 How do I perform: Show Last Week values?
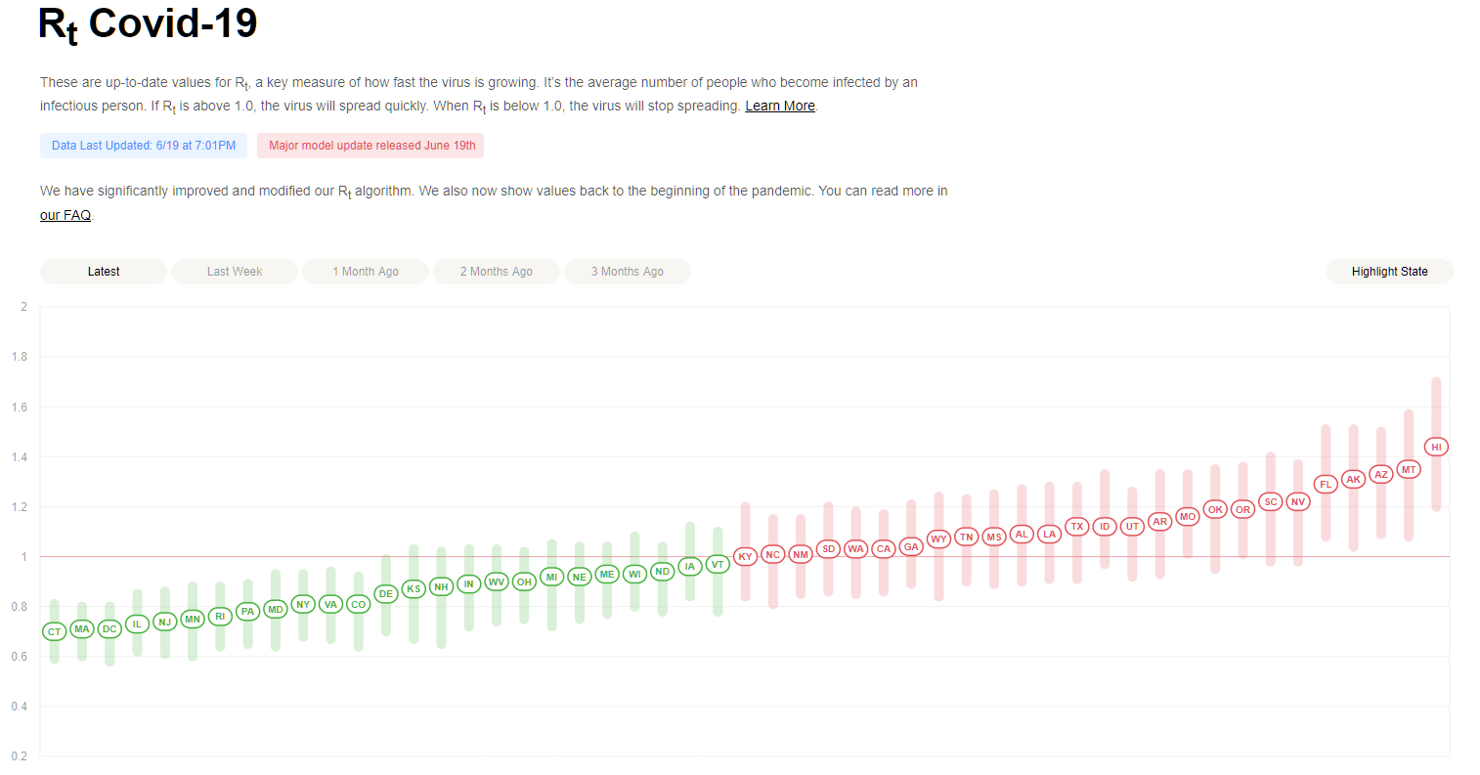[x=235, y=272]
